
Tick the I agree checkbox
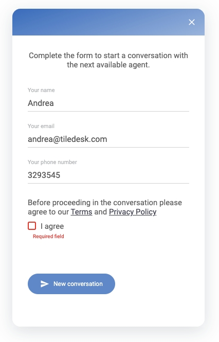click(x=32, y=226)
